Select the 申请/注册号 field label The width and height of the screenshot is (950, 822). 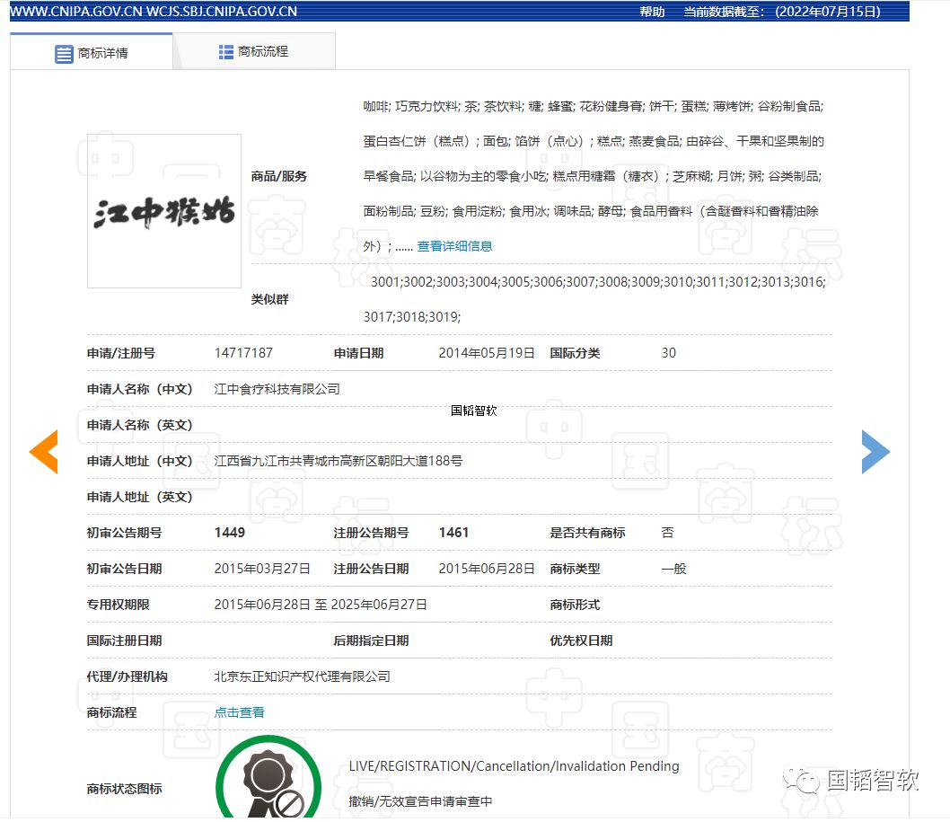click(x=121, y=353)
